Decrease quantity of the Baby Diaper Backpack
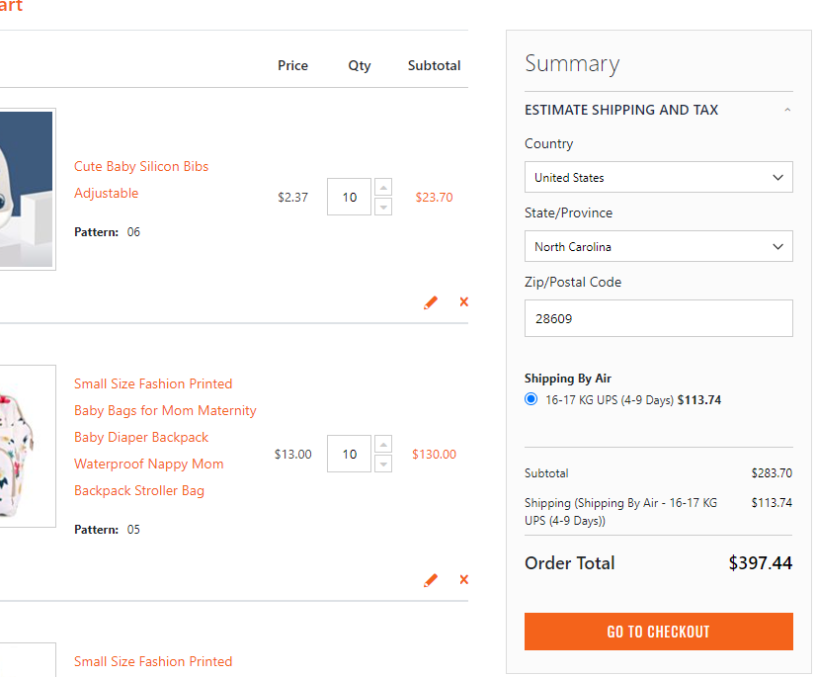This screenshot has height=677, width=816. [x=382, y=463]
